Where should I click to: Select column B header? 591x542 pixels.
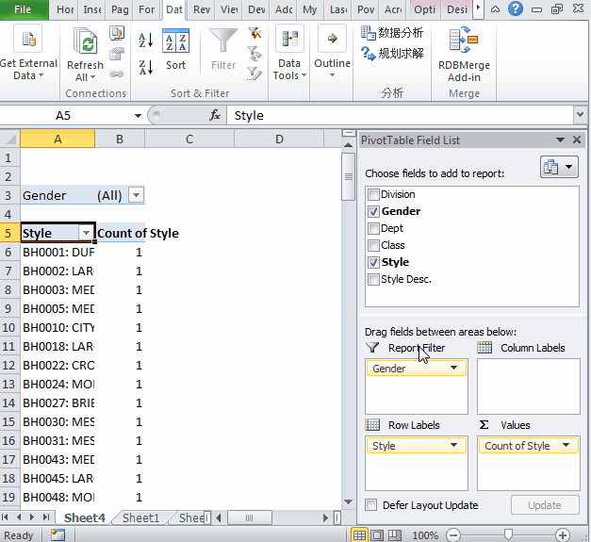point(120,140)
